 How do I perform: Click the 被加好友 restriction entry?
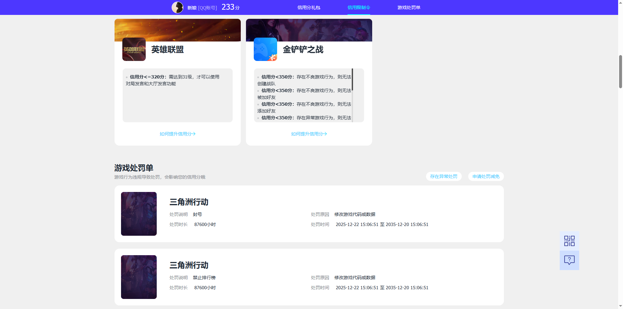coord(304,94)
